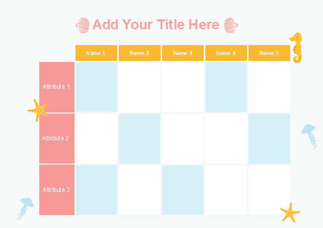Select the blue cell at Name 3, Attribute 3
The width and height of the screenshot is (323, 228).
(182, 190)
